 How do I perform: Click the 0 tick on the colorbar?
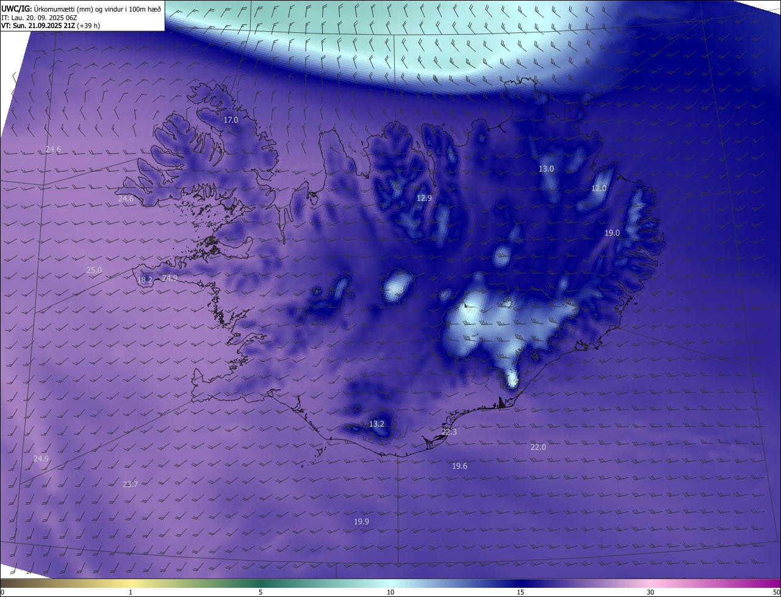point(2,592)
